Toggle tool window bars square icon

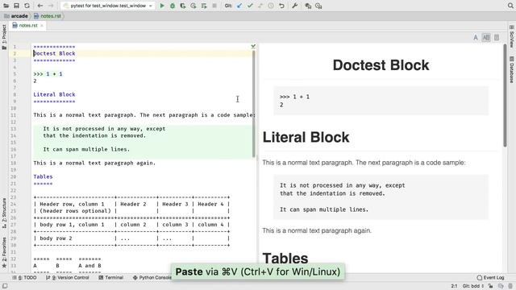5,286
